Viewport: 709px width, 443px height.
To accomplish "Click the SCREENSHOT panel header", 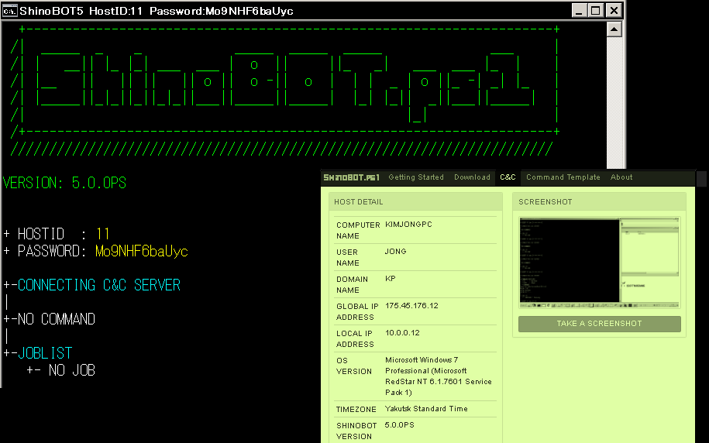I will coord(599,201).
